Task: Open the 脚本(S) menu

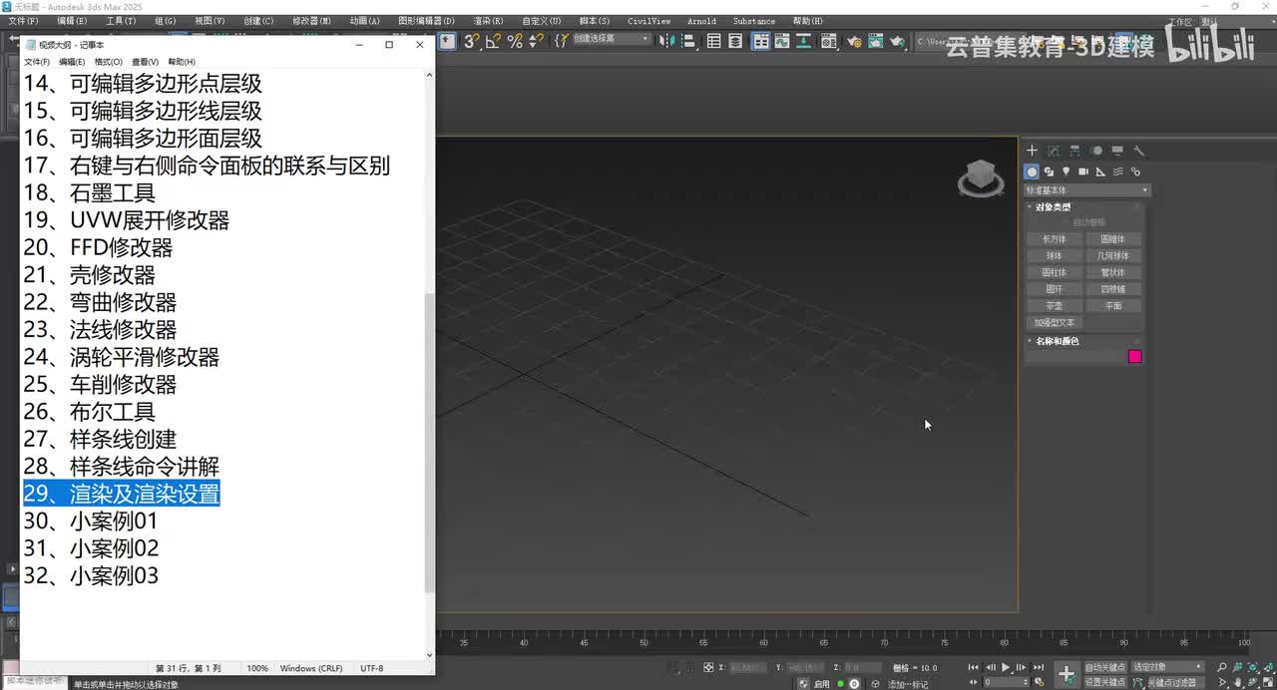Action: tap(595, 21)
